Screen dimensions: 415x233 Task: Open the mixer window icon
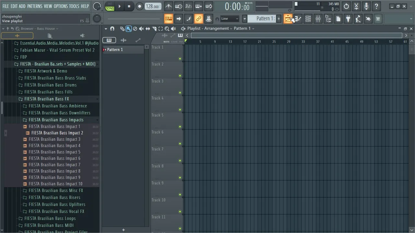[x=318, y=19]
